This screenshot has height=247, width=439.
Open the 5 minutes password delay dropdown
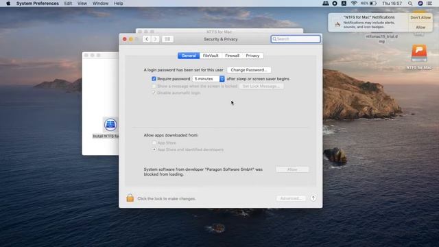click(209, 79)
